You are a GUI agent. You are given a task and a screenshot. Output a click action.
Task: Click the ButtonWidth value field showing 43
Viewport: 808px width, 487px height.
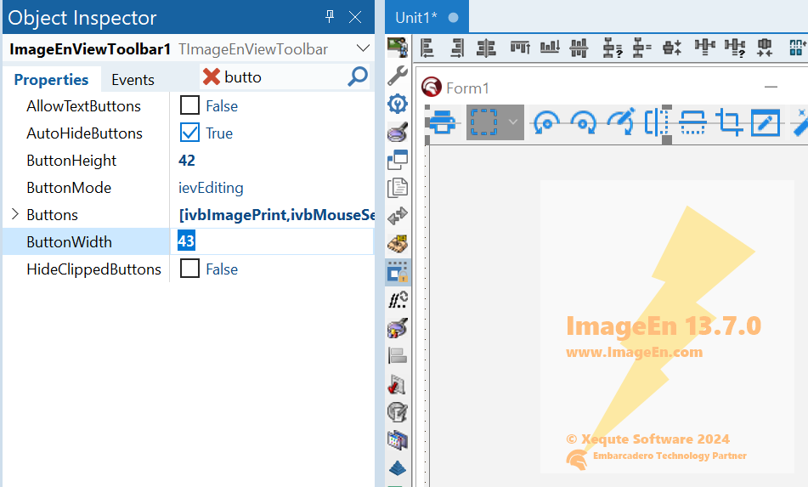(272, 241)
